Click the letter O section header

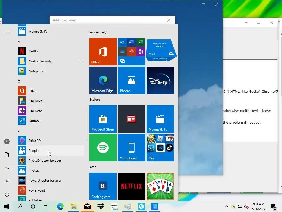(x=19, y=81)
